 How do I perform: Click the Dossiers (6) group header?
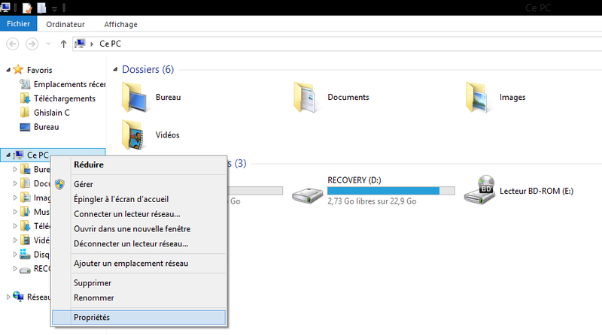click(147, 69)
